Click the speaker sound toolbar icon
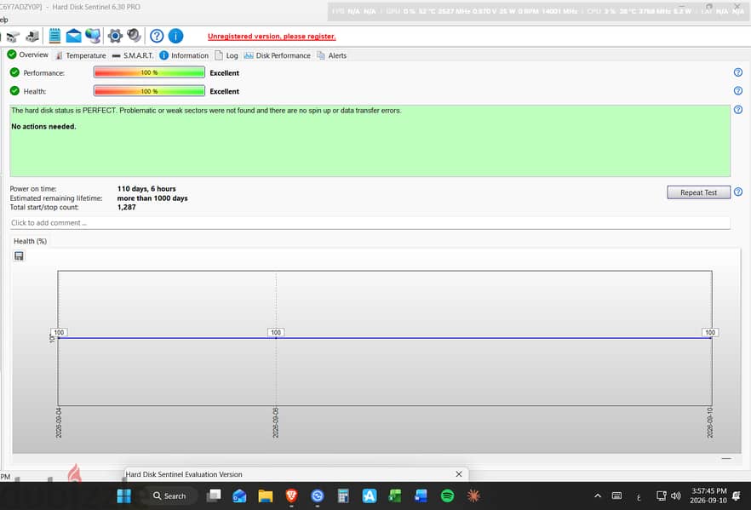 click(x=135, y=36)
